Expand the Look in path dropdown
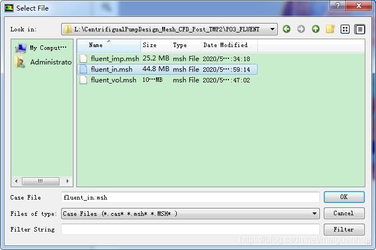This screenshot has width=376, height=250. 273,29
